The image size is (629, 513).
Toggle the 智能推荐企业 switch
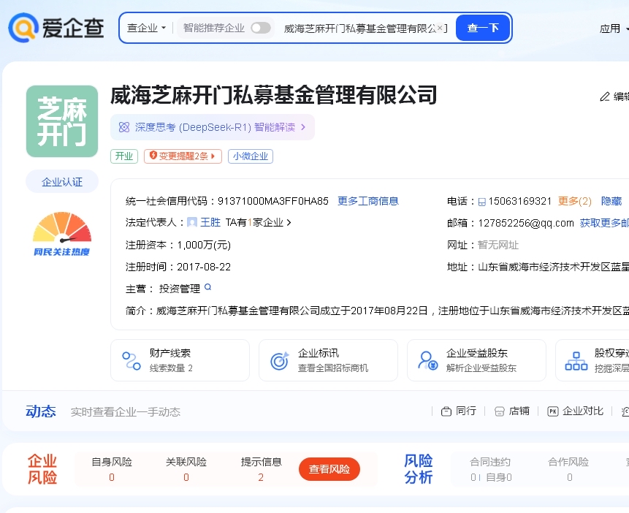click(260, 28)
